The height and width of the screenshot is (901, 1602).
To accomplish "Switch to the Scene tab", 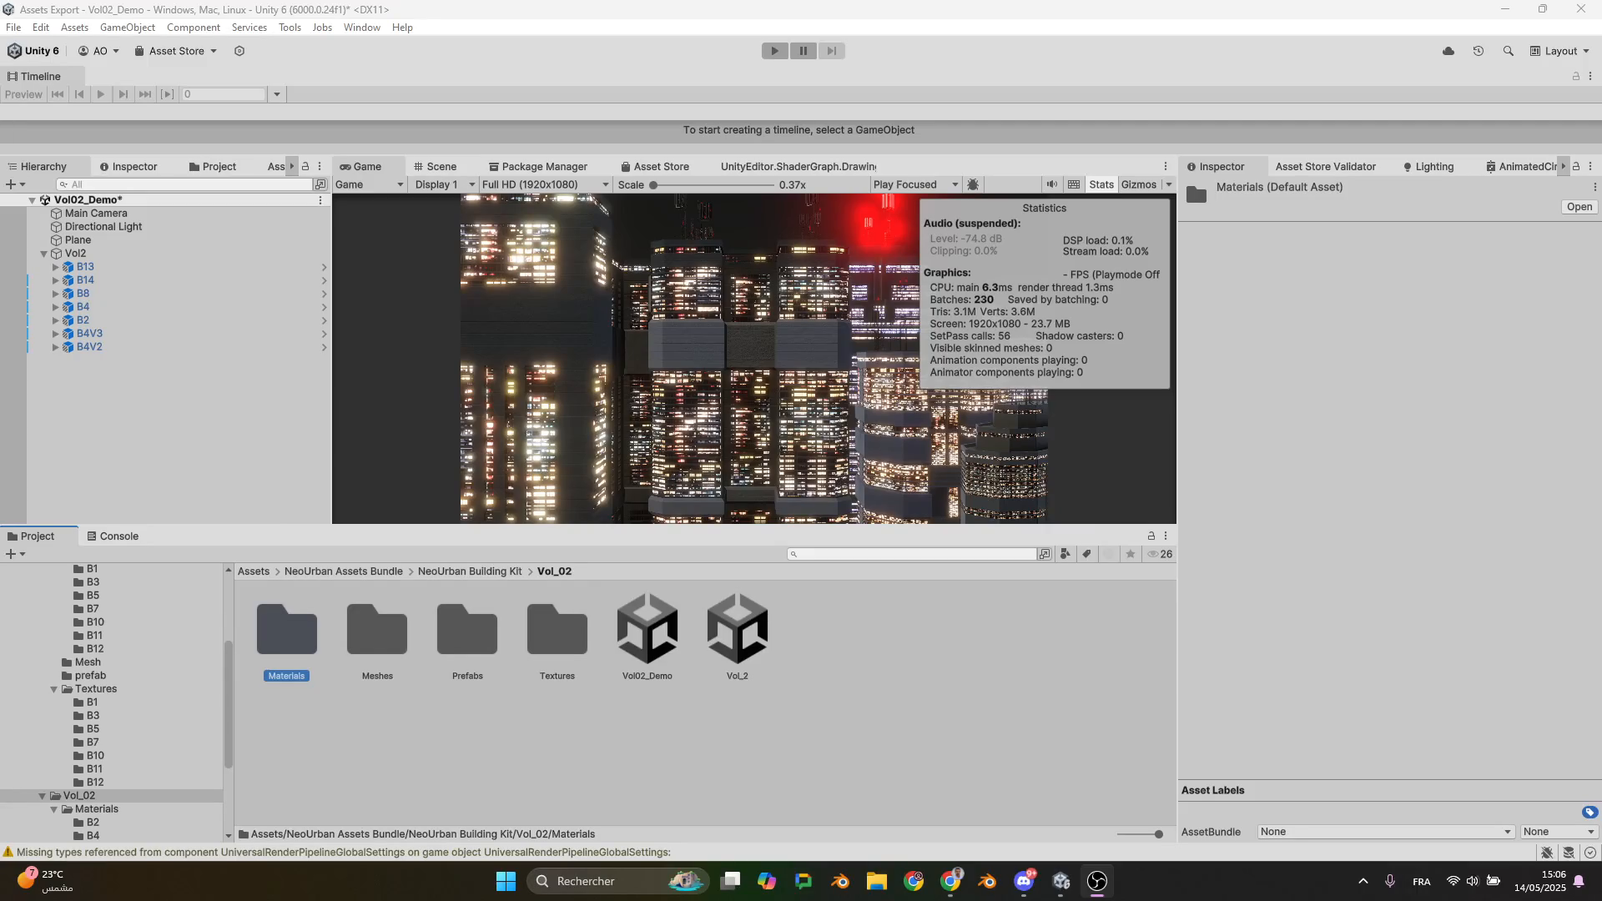I will point(435,167).
